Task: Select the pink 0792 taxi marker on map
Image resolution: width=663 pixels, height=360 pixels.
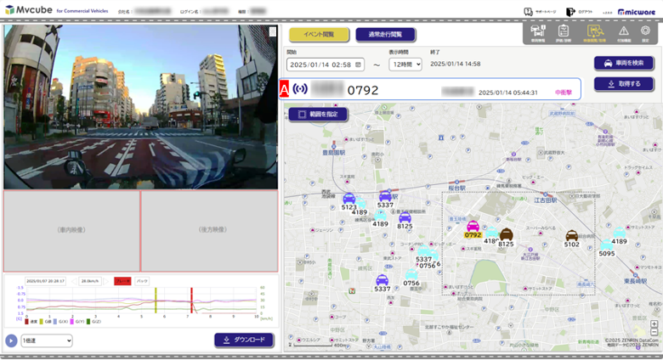Action: [473, 228]
